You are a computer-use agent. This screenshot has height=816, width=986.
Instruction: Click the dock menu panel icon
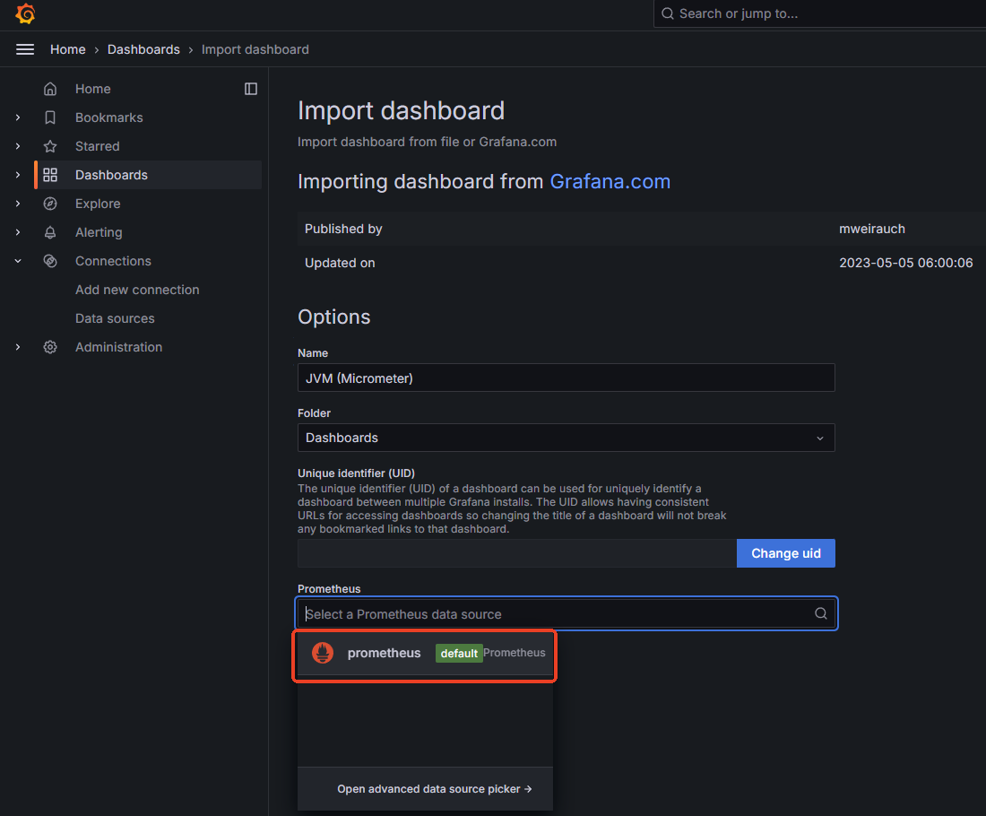[x=251, y=89]
